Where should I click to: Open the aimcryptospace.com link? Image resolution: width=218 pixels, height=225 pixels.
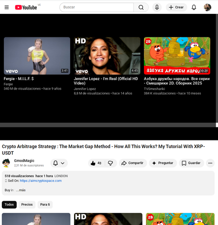41,180
